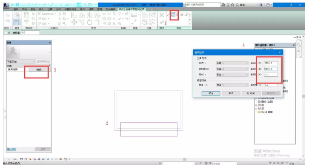Screen dimensions: 309x167
Task: Open the Architecture ribbon tab
Action: tap(16, 9)
